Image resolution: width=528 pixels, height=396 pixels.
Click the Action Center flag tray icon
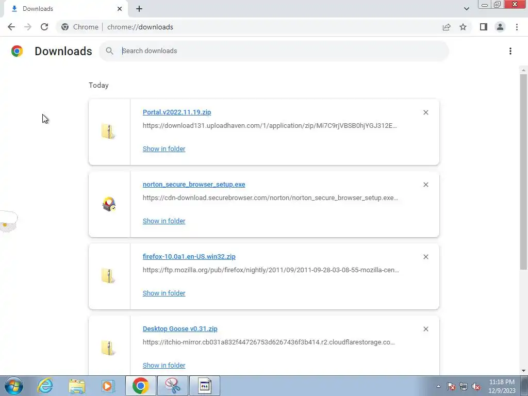tap(451, 386)
